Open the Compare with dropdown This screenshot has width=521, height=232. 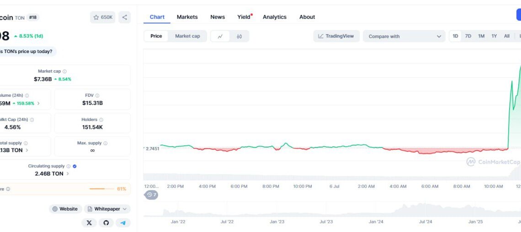click(x=404, y=37)
